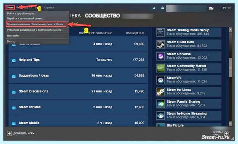Click the Steam Community Market avatar

click(161, 68)
